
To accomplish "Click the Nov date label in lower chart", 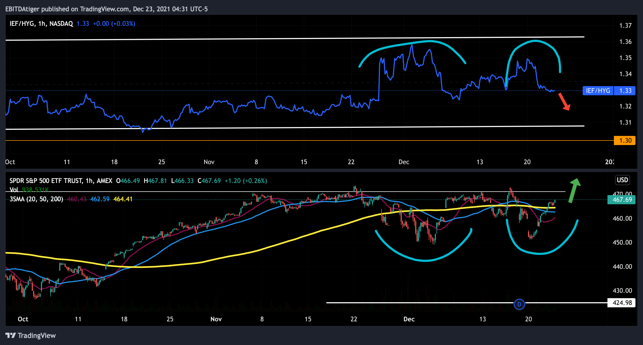I will point(216,319).
